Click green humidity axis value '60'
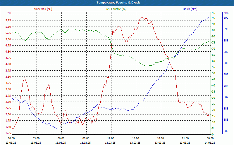Viewport: 234px width, 146px height. tap(214, 61)
